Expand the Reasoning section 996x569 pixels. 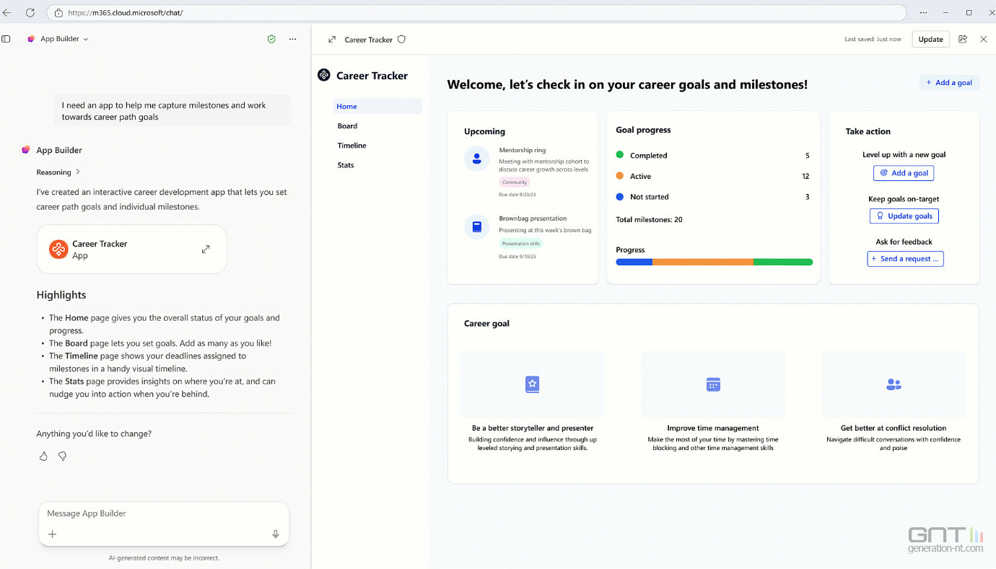(x=58, y=172)
